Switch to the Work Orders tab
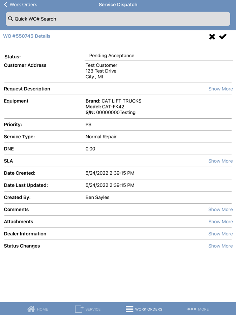Image resolution: width=236 pixels, height=315 pixels. point(144,309)
